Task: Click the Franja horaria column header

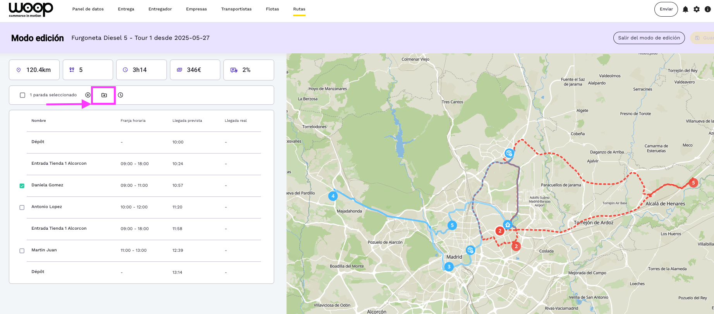Action: (x=133, y=121)
